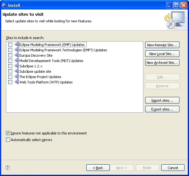
Task: Click the icon beside The Eclipse Project Updates
Action: pyautogui.click(x=17, y=77)
